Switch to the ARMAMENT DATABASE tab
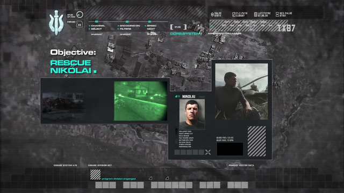344x193 pixels. click(x=225, y=34)
